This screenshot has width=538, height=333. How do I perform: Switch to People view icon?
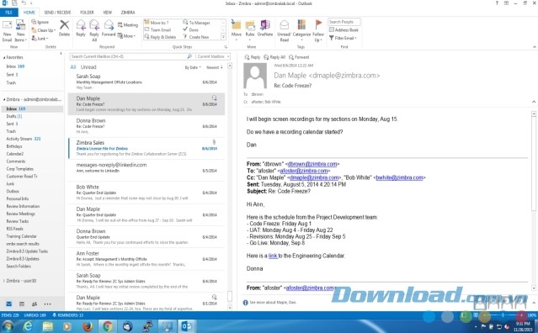click(x=35, y=304)
